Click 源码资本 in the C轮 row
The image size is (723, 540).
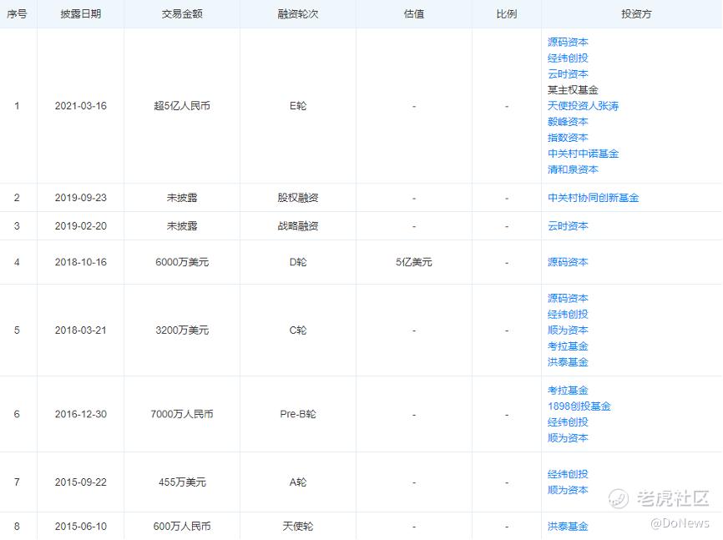click(x=568, y=298)
